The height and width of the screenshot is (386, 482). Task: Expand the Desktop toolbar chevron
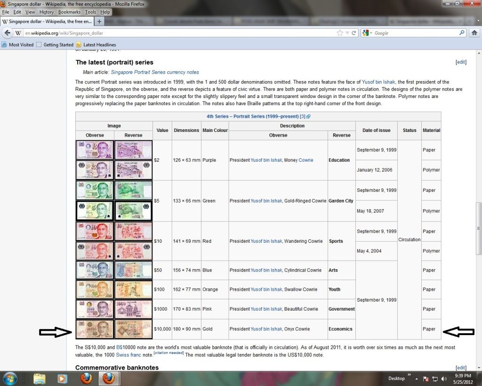click(x=409, y=375)
